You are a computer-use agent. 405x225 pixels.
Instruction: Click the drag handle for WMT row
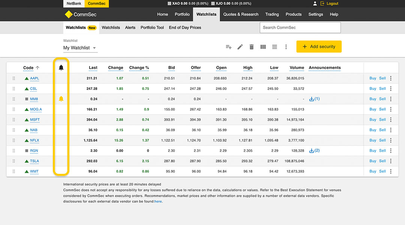coord(14,171)
